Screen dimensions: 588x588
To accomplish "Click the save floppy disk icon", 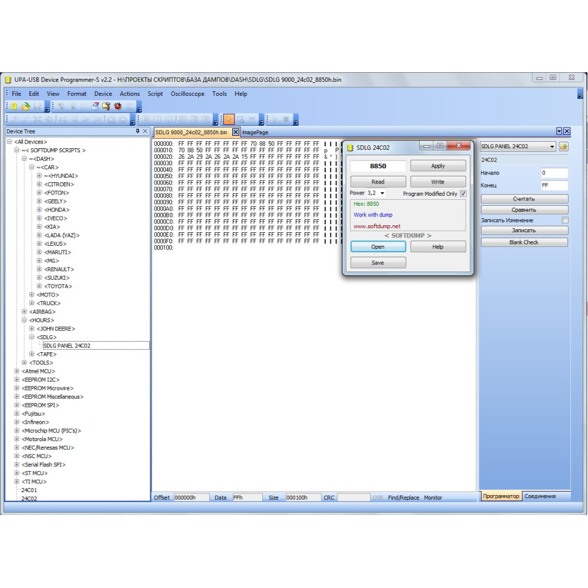I will [x=37, y=106].
